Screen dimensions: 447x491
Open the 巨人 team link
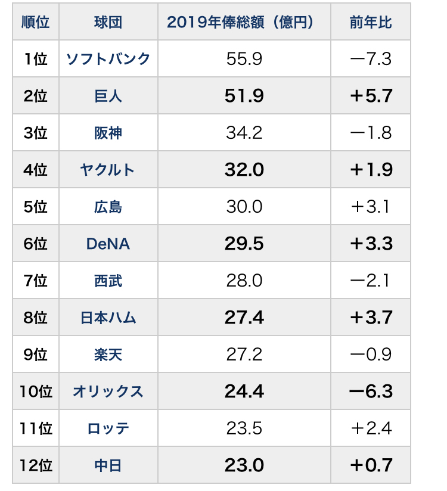point(108,96)
